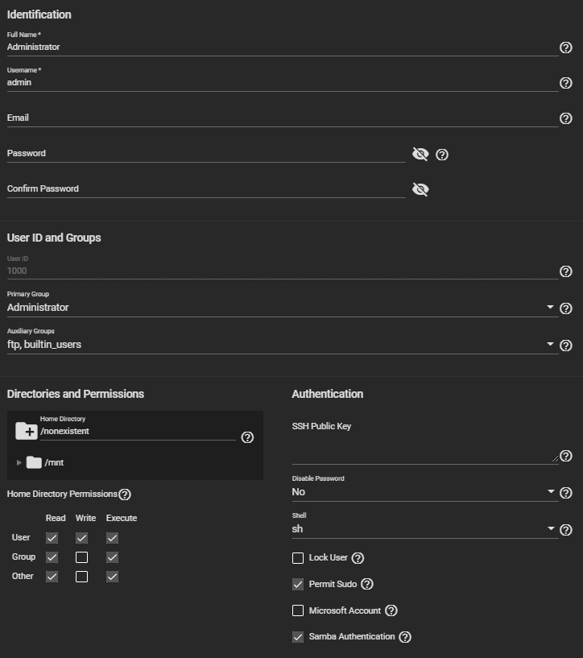Click the new folder icon beside Home Directory
The width and height of the screenshot is (583, 658).
[x=26, y=431]
